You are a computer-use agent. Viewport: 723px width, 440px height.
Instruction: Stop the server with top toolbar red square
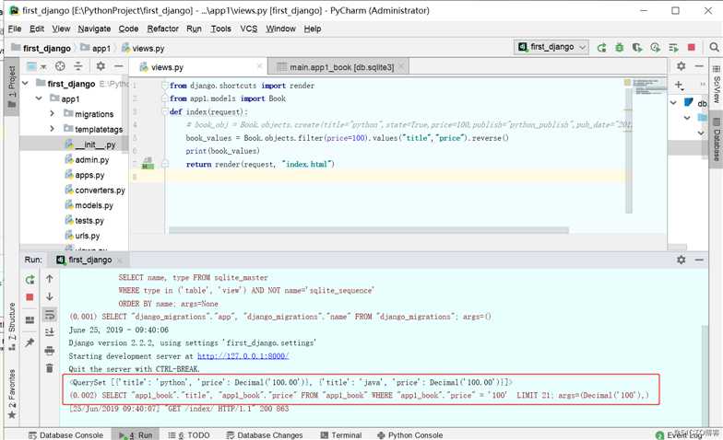[x=692, y=48]
